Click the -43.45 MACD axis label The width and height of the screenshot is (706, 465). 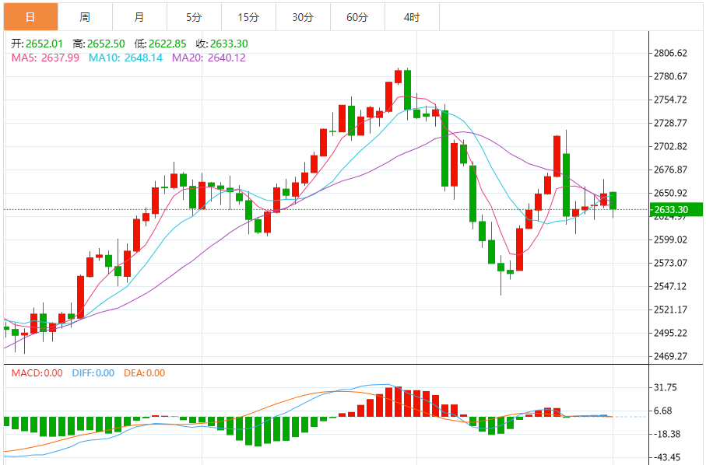coord(667,458)
